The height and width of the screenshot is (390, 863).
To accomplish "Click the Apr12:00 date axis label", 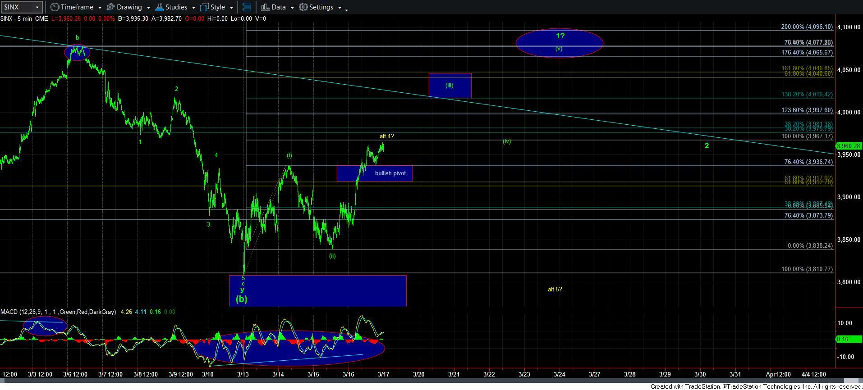I will (x=778, y=374).
